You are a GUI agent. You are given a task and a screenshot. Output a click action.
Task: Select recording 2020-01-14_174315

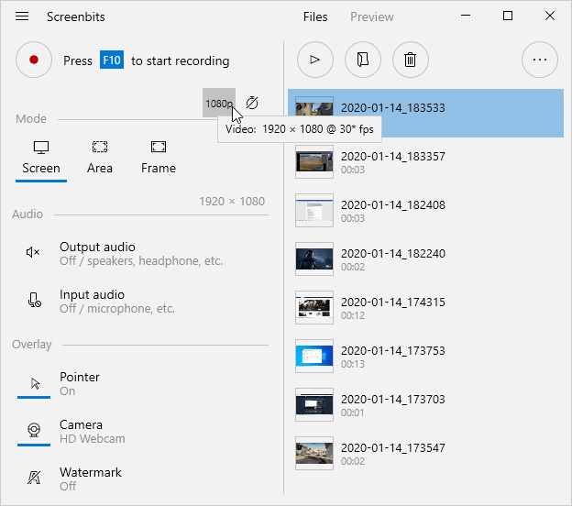(425, 307)
